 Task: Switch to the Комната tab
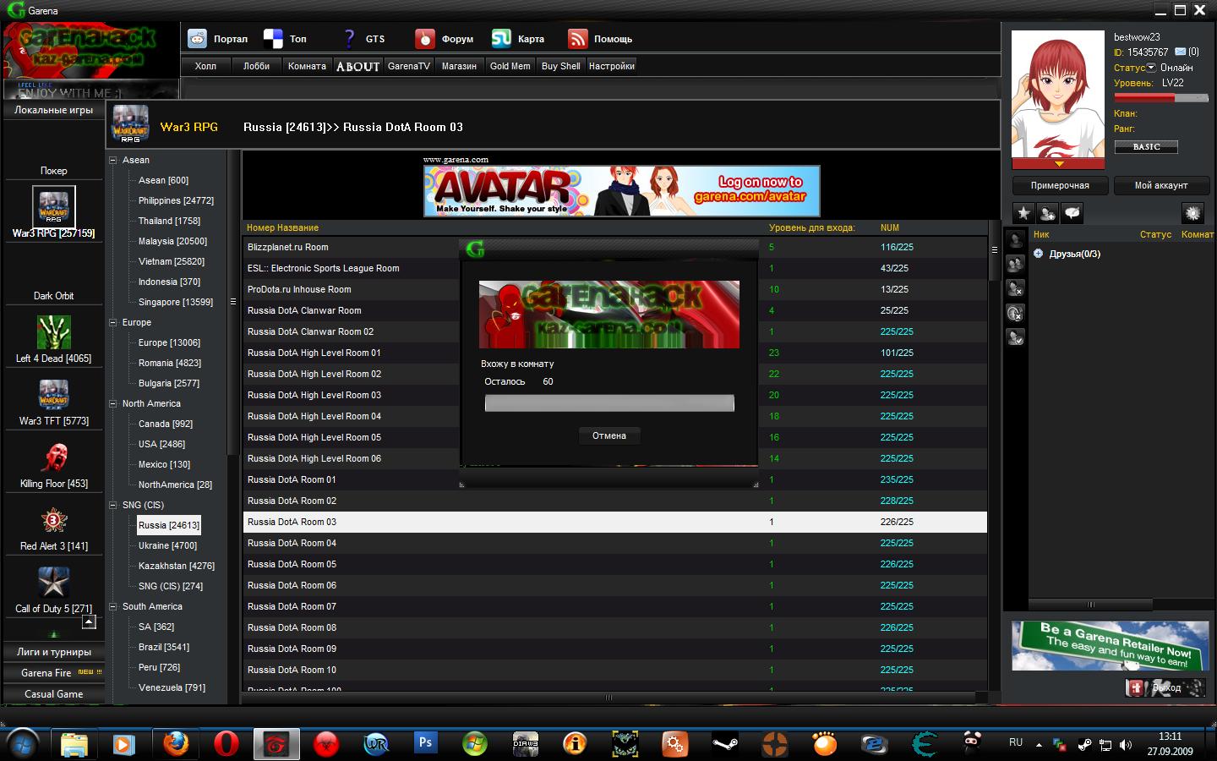coord(307,66)
